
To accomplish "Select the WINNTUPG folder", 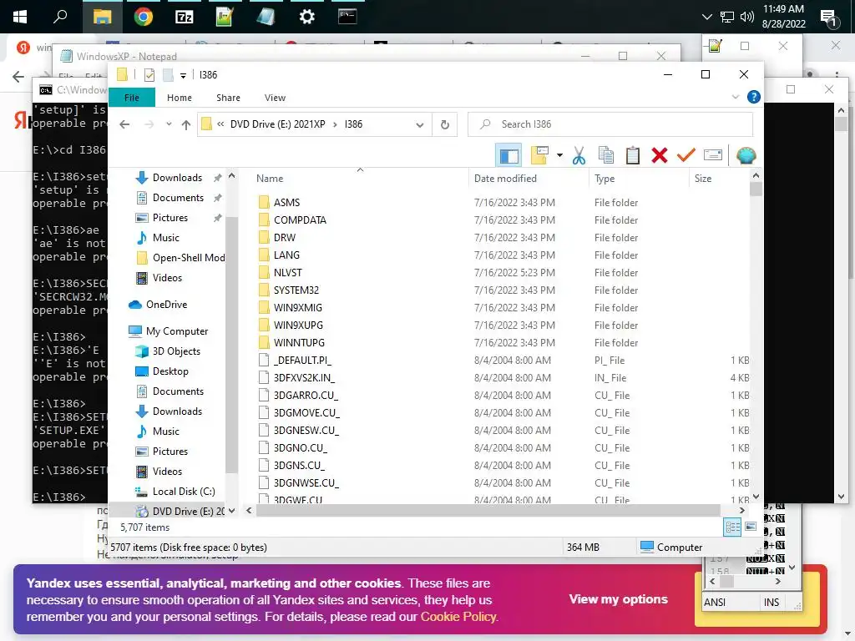I will 299,342.
